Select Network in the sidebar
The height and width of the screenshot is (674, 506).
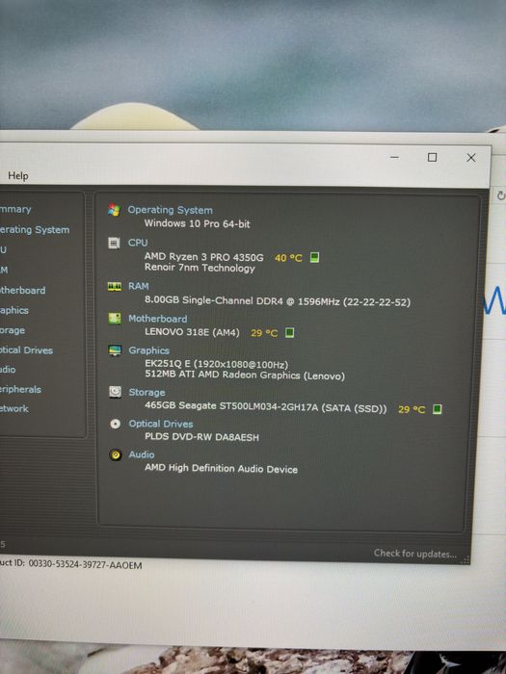point(14,409)
